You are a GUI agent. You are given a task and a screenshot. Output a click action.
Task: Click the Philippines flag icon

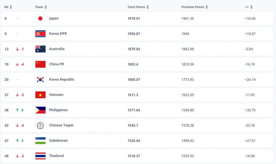coord(40,110)
